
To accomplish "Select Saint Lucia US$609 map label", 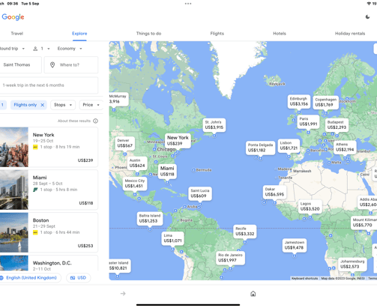I will (200, 193).
